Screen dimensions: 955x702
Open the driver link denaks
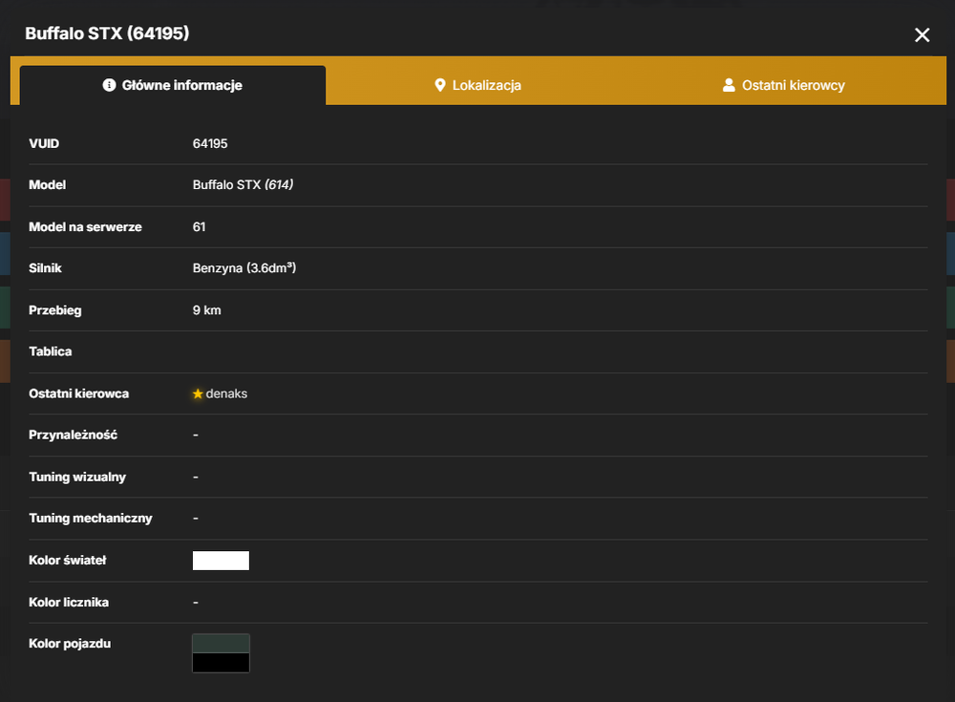pos(226,394)
